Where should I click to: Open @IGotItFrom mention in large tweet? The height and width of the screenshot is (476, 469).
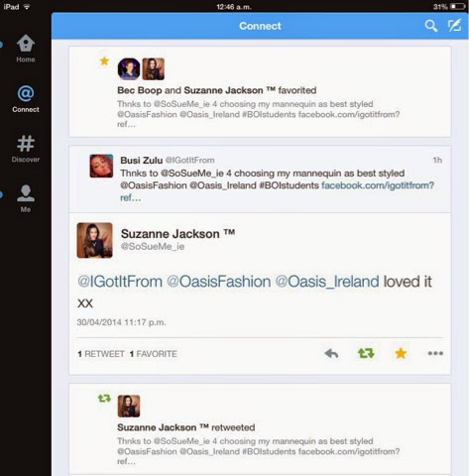120,282
